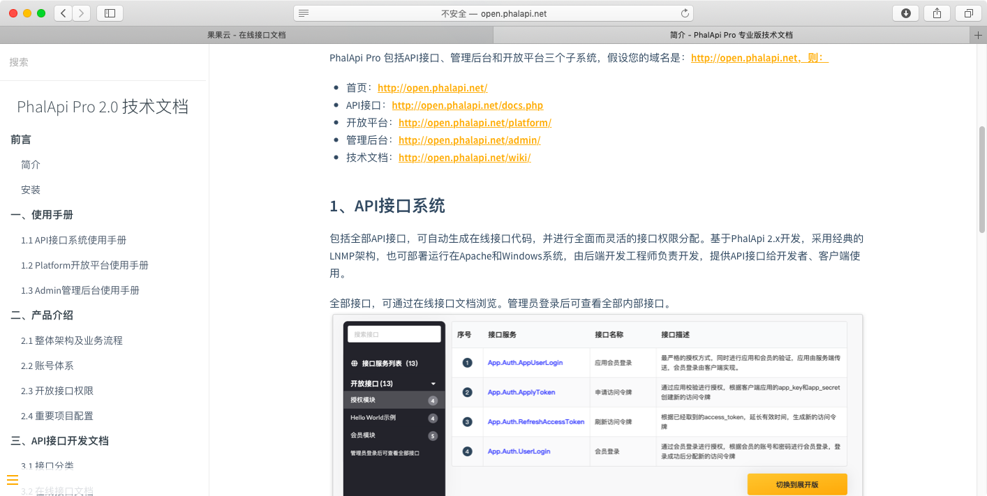Screen dimensions: 987x496
Task: Open 1.3 Admin管理后台使用手册
Action: 80,290
